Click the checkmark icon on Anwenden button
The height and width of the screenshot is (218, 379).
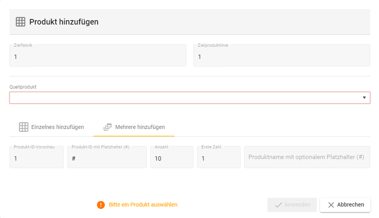279,205
